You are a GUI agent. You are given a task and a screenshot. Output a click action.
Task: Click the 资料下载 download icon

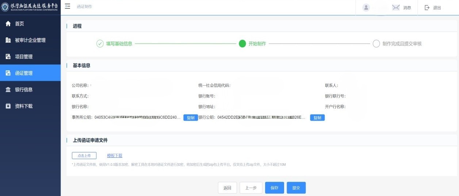[x=8, y=106]
